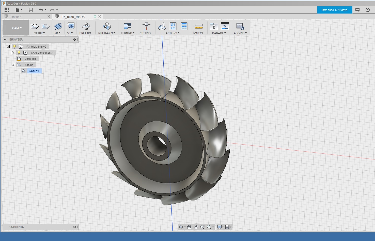This screenshot has height=241, width=375.
Task: Select the Pan hand tool
Action: 196,227
